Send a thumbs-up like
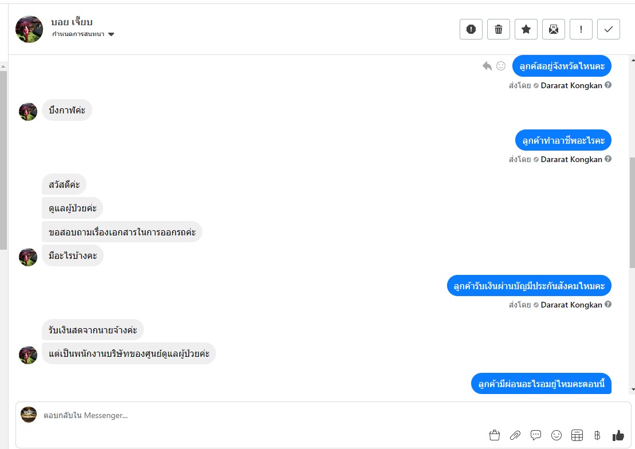 click(618, 435)
